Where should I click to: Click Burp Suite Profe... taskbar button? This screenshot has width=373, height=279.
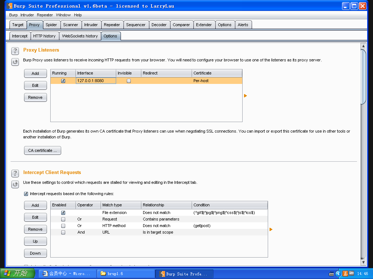click(185, 274)
